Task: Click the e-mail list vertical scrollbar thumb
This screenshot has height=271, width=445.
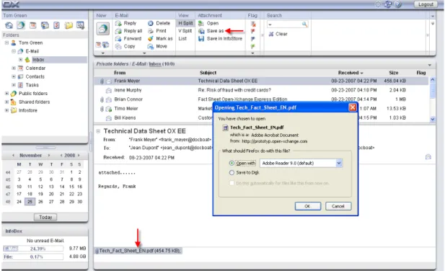Action: [433, 91]
